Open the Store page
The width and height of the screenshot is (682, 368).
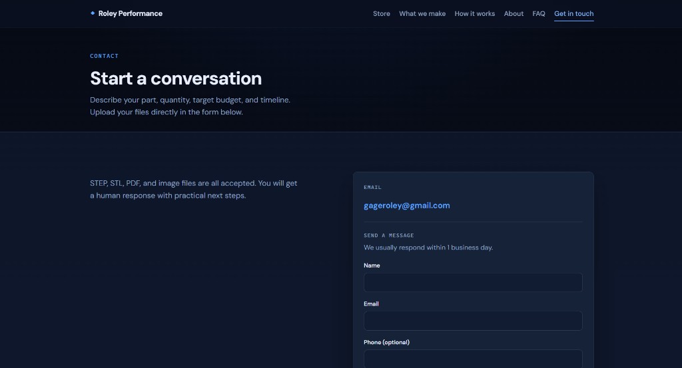point(382,13)
